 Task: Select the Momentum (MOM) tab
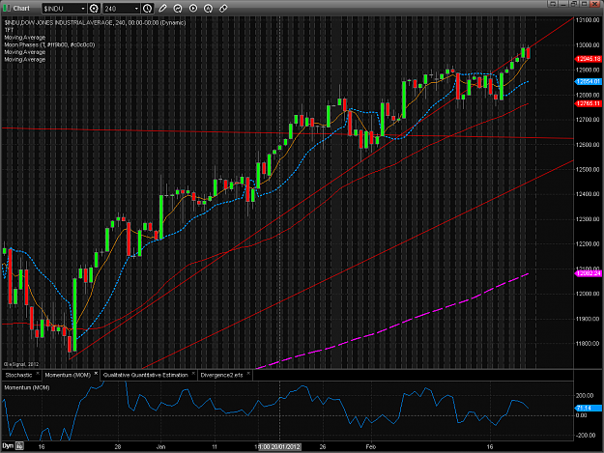click(x=68, y=375)
